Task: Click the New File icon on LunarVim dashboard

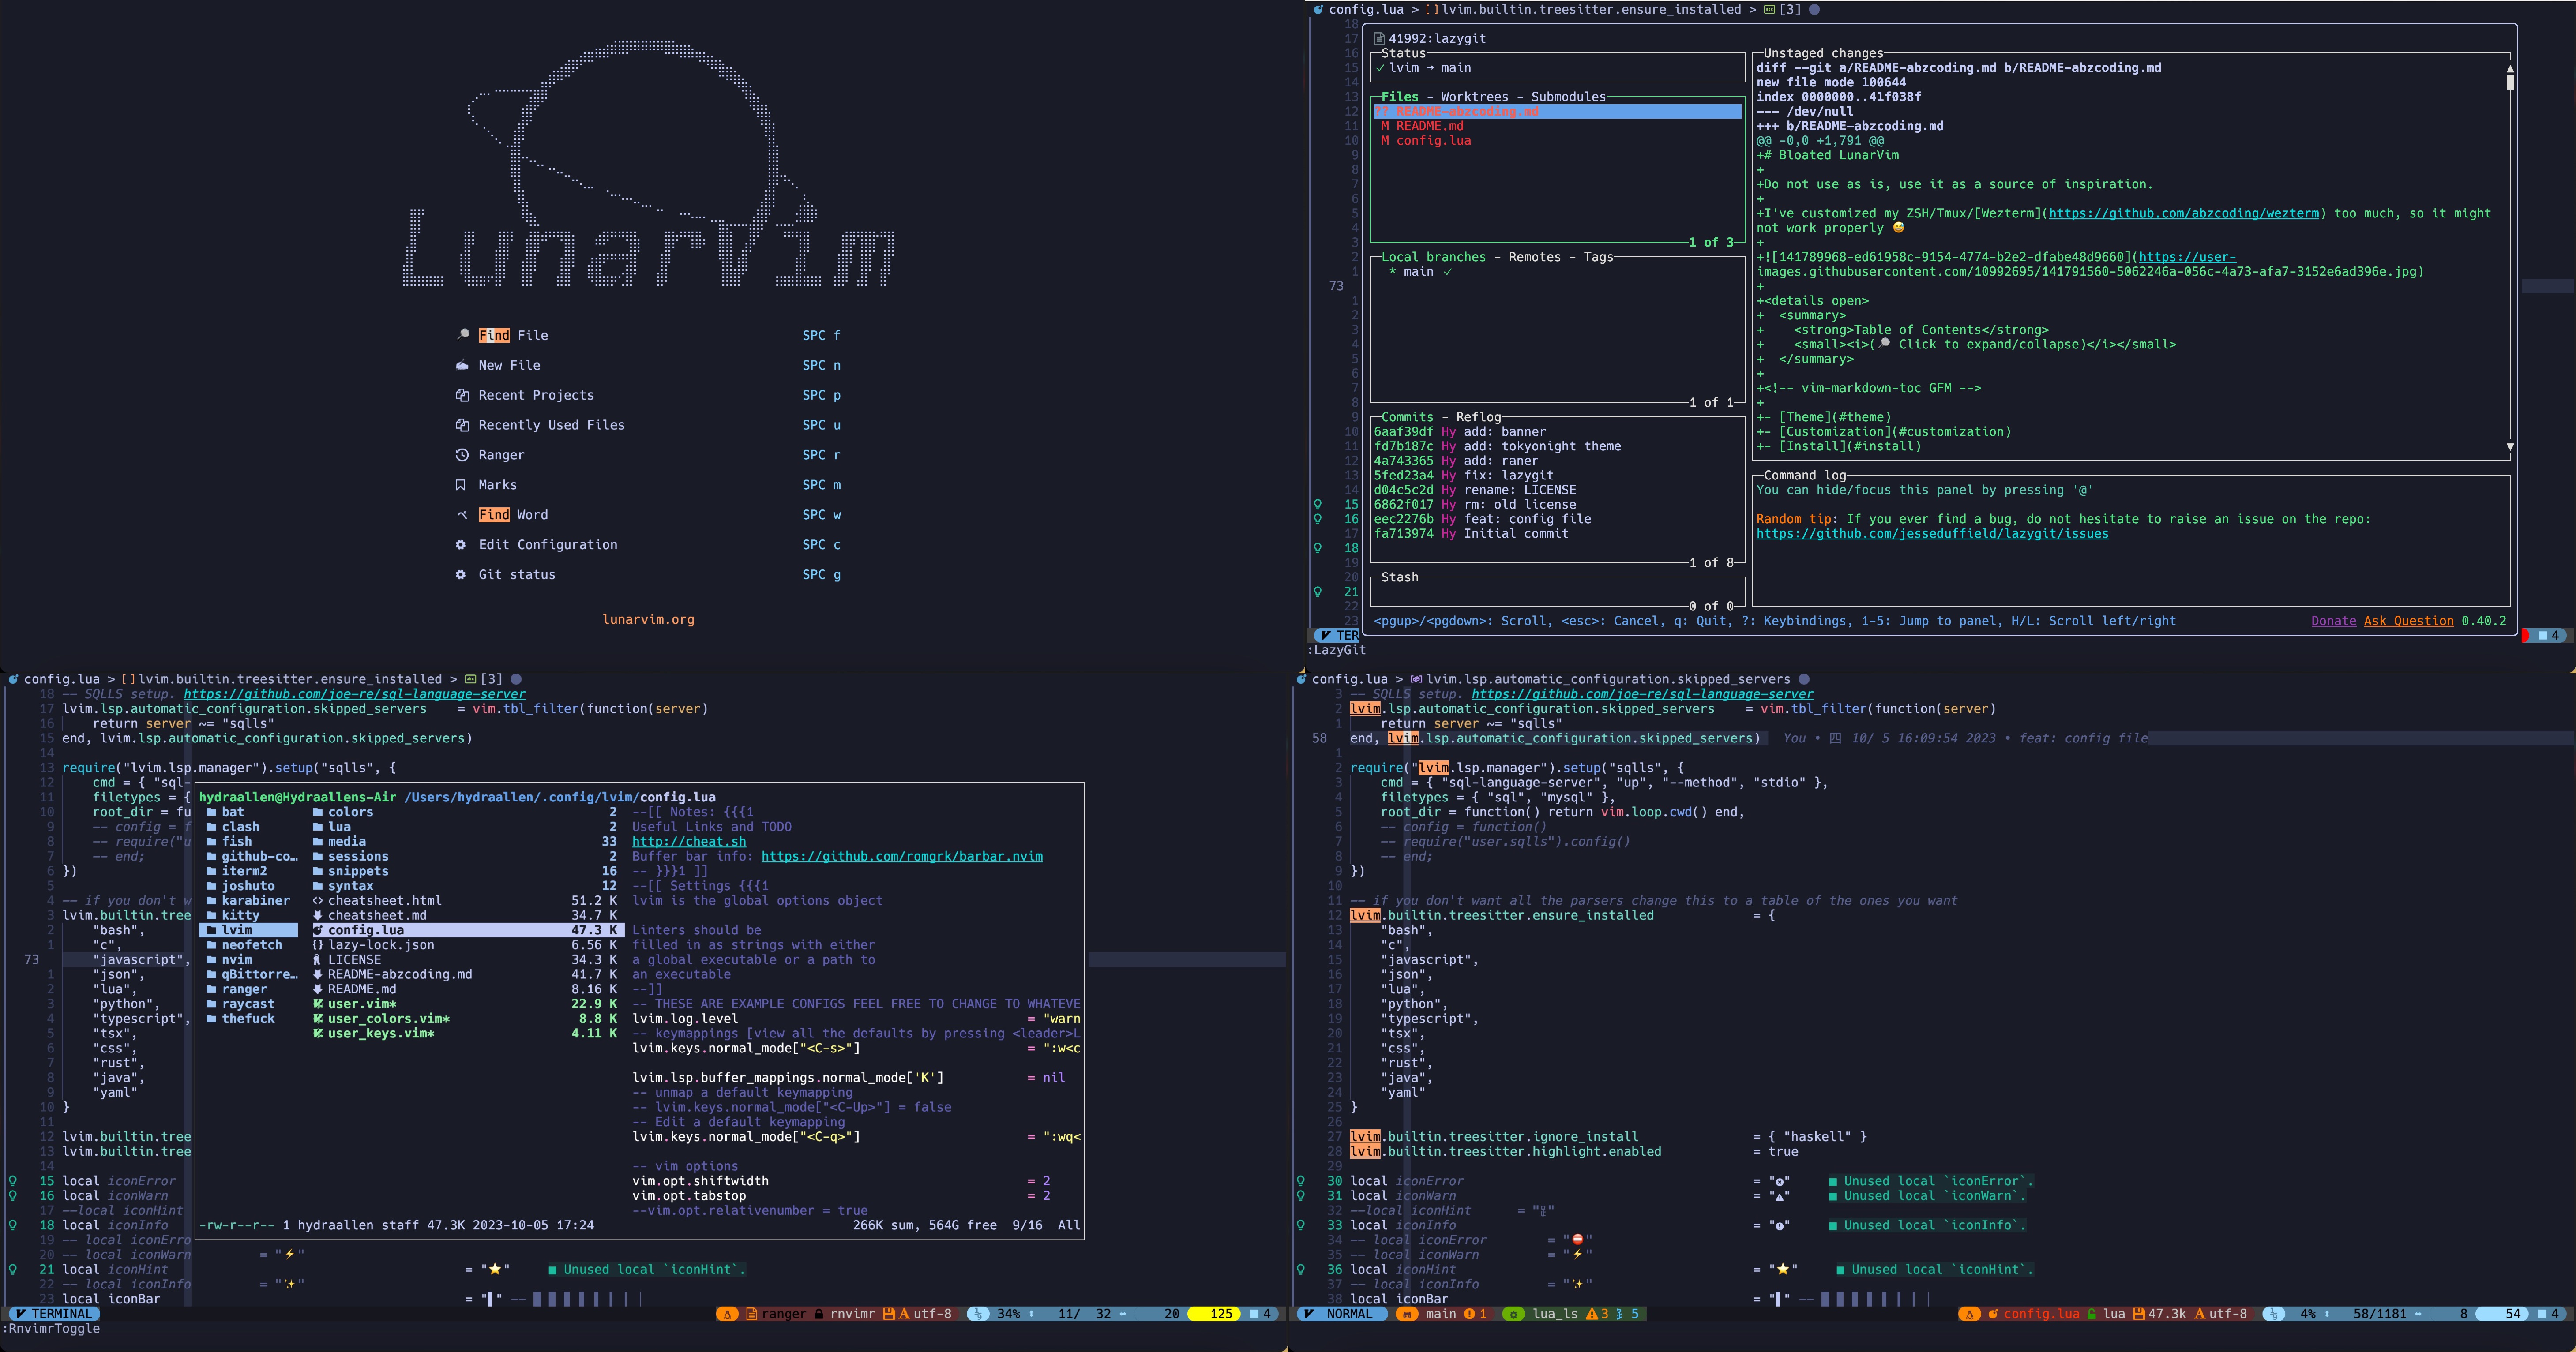Action: tap(462, 365)
